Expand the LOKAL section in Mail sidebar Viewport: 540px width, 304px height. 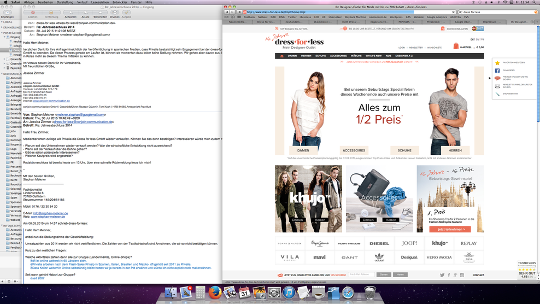(2, 22)
